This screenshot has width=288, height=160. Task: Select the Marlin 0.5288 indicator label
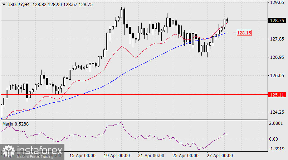tap(16, 124)
